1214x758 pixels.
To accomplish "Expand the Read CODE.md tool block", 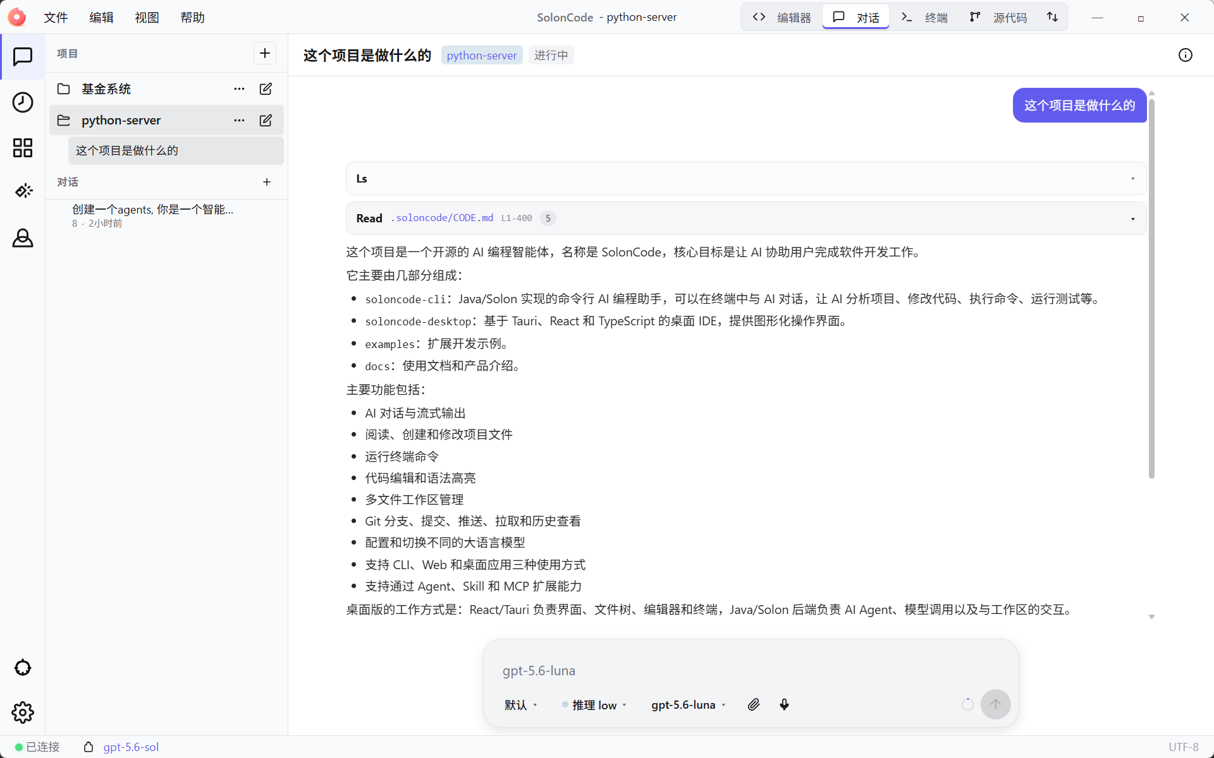I will [x=746, y=219].
